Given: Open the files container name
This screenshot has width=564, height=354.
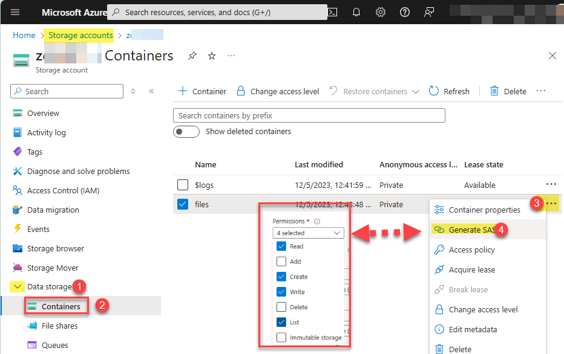Looking at the screenshot, I should [202, 204].
